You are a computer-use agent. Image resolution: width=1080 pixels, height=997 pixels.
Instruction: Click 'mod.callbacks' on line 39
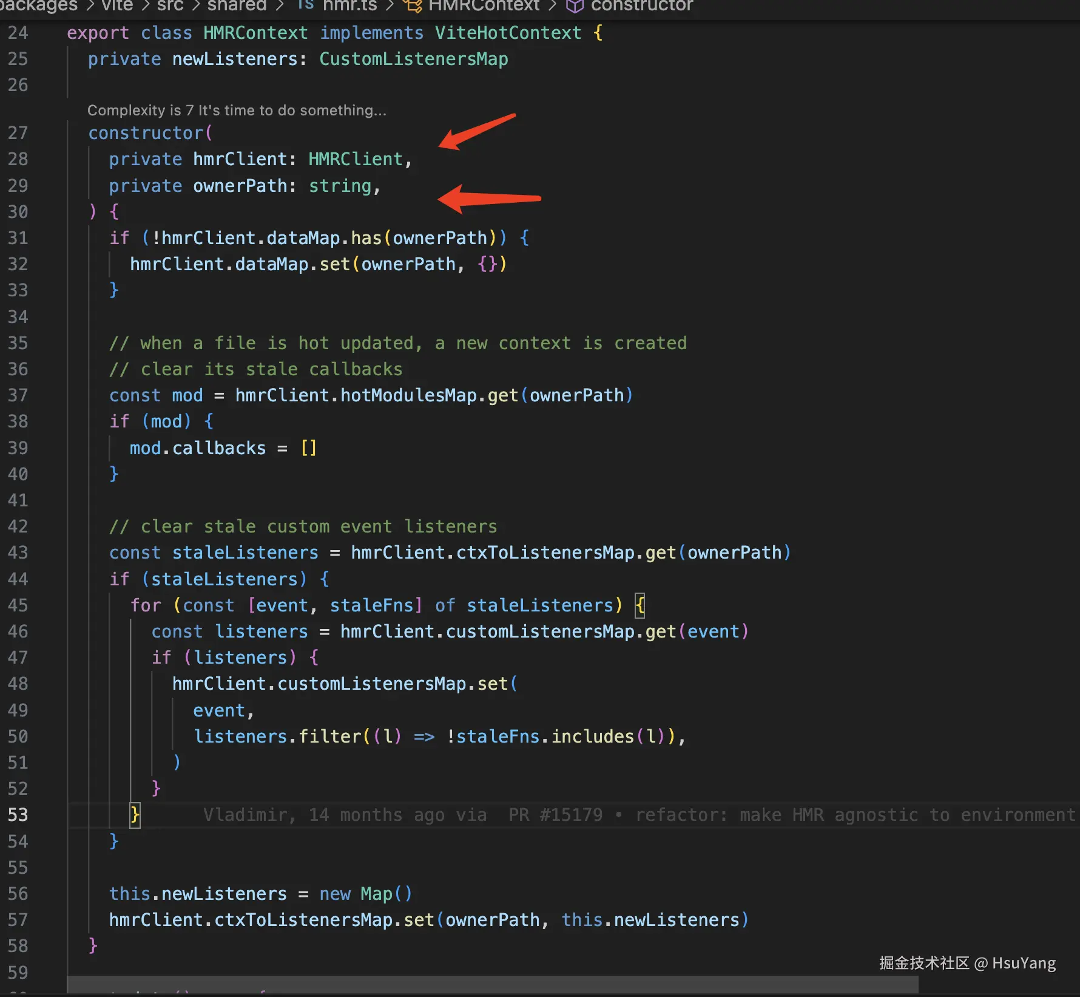point(198,448)
